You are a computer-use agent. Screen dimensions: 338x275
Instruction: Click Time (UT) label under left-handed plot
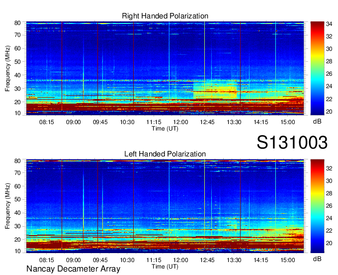pyautogui.click(x=165, y=267)
